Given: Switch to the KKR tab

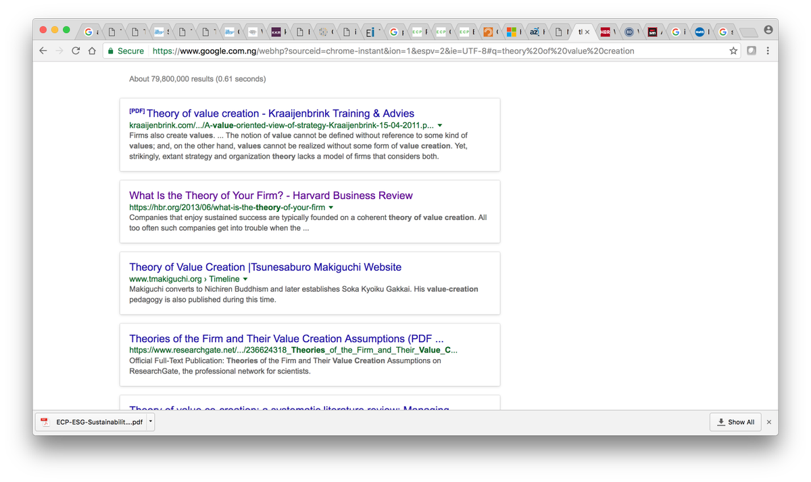Looking at the screenshot, I should 276,32.
